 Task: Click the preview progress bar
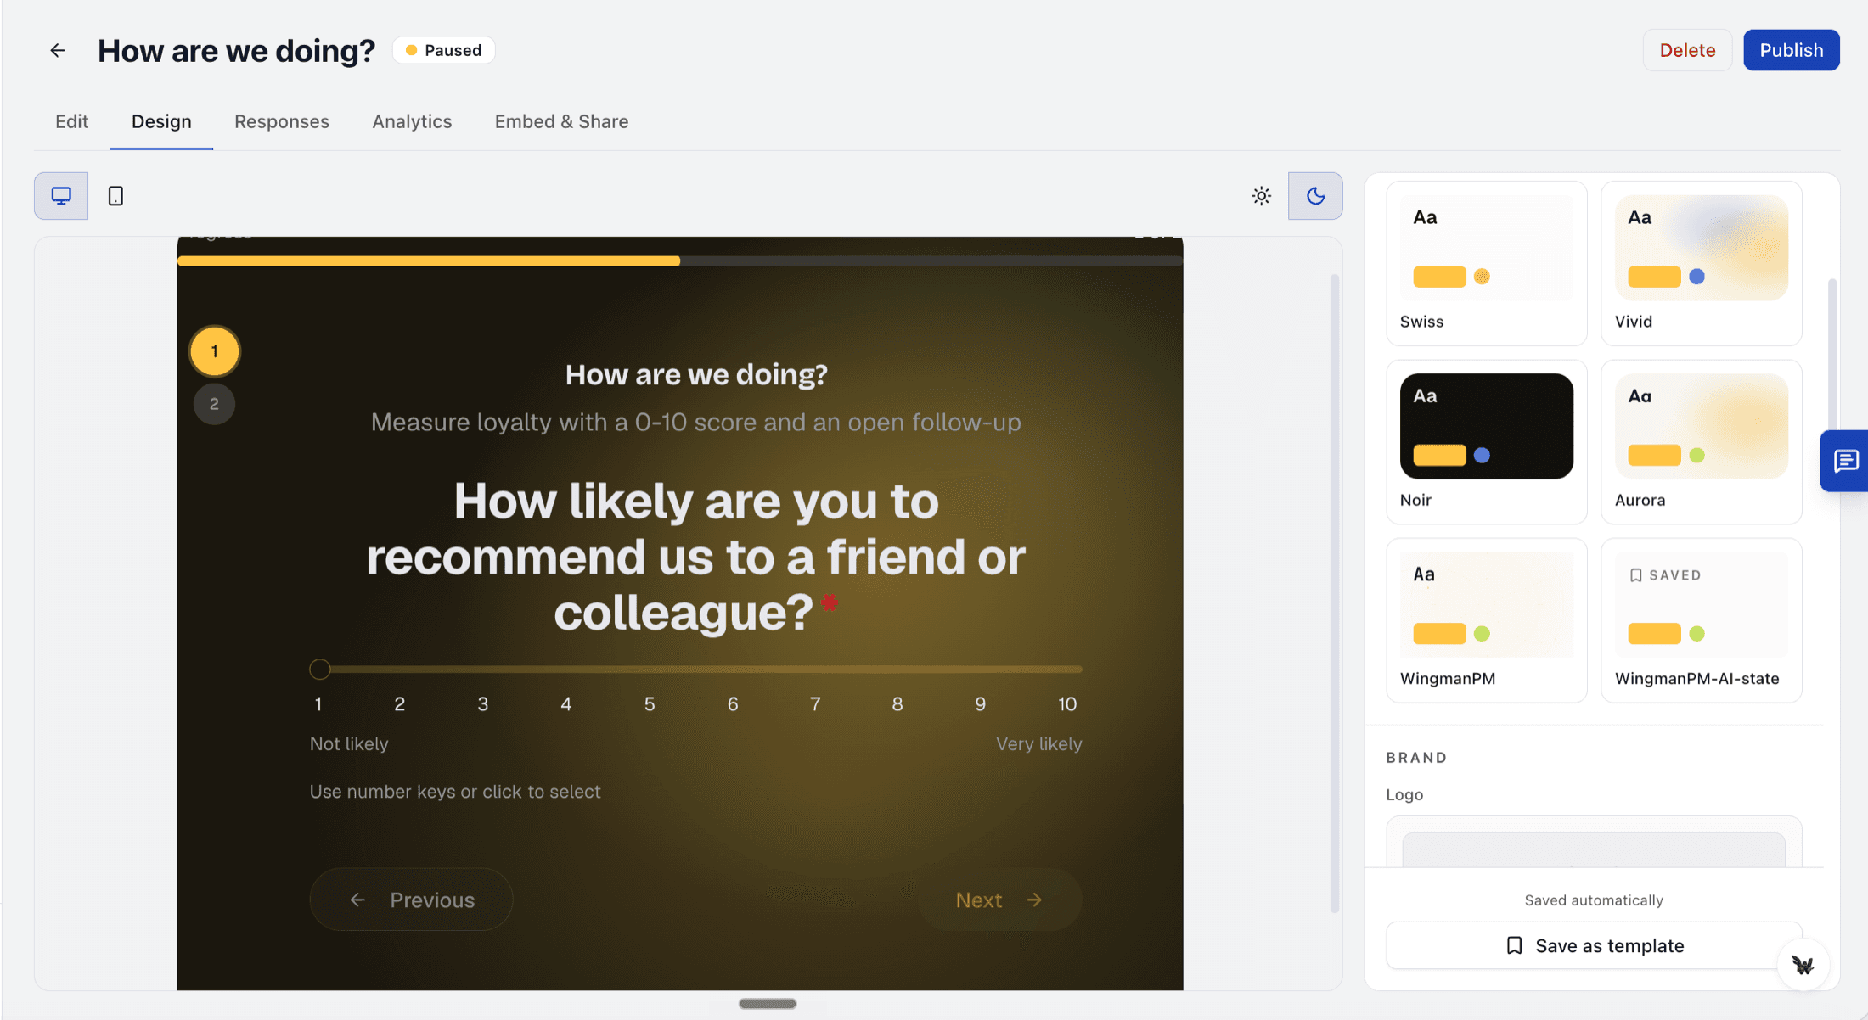[680, 261]
